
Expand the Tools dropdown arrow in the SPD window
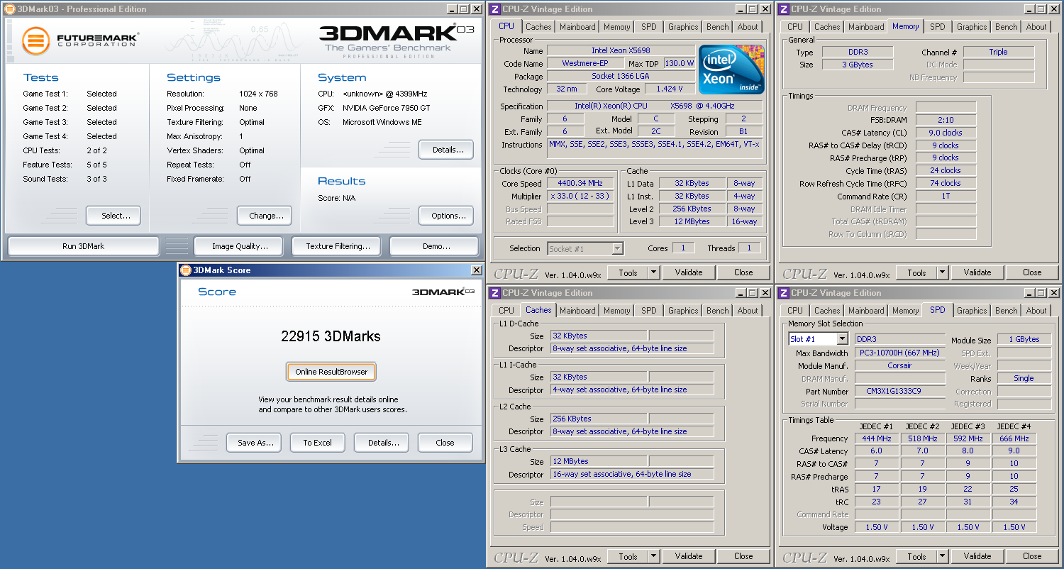click(941, 556)
